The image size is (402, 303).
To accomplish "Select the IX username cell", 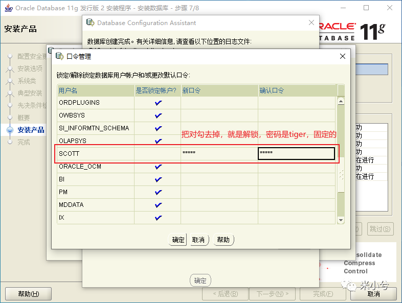I will point(96,218).
